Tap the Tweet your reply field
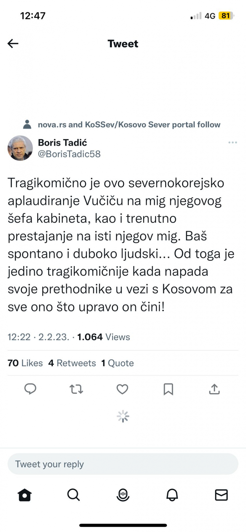The image size is (246, 532). 122,464
